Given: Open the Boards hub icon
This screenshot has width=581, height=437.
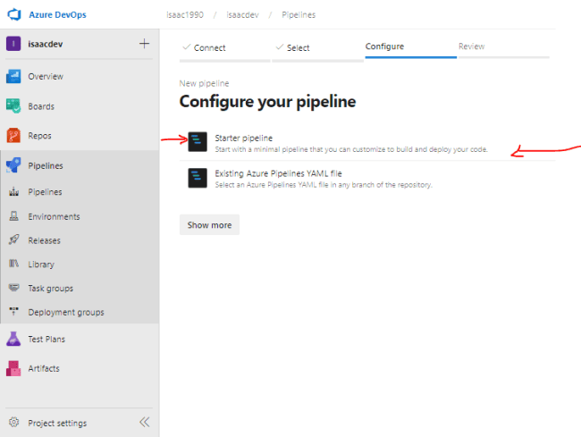Looking at the screenshot, I should tap(13, 106).
